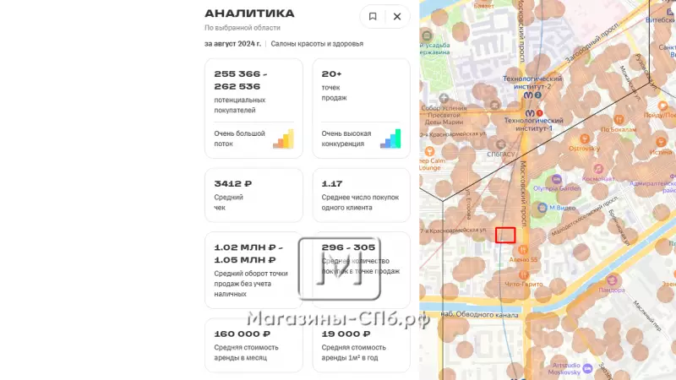
Task: Open the Artstudio Moskovsky marker
Action: 587,368
